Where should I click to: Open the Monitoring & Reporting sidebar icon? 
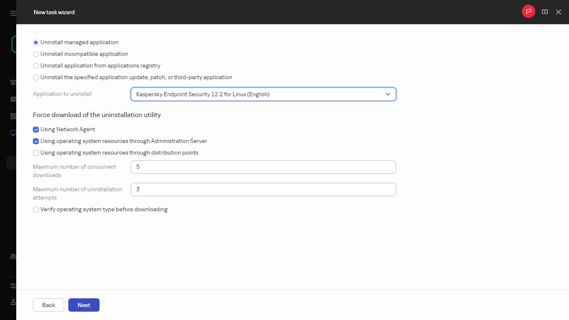coord(12,82)
